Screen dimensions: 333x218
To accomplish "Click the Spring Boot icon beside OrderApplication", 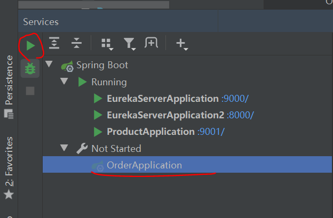I will tap(98, 166).
